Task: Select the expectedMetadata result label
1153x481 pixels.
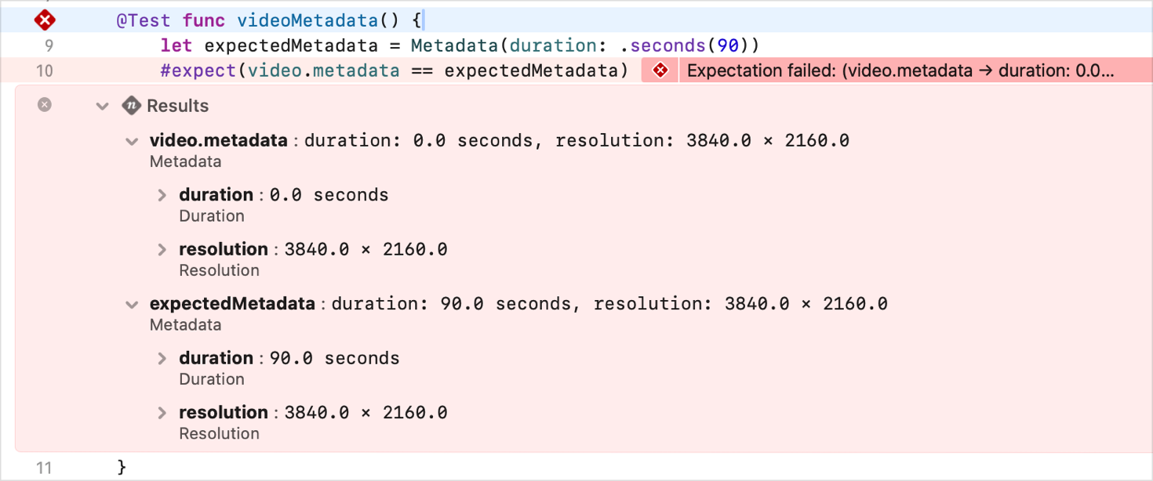Action: (232, 304)
